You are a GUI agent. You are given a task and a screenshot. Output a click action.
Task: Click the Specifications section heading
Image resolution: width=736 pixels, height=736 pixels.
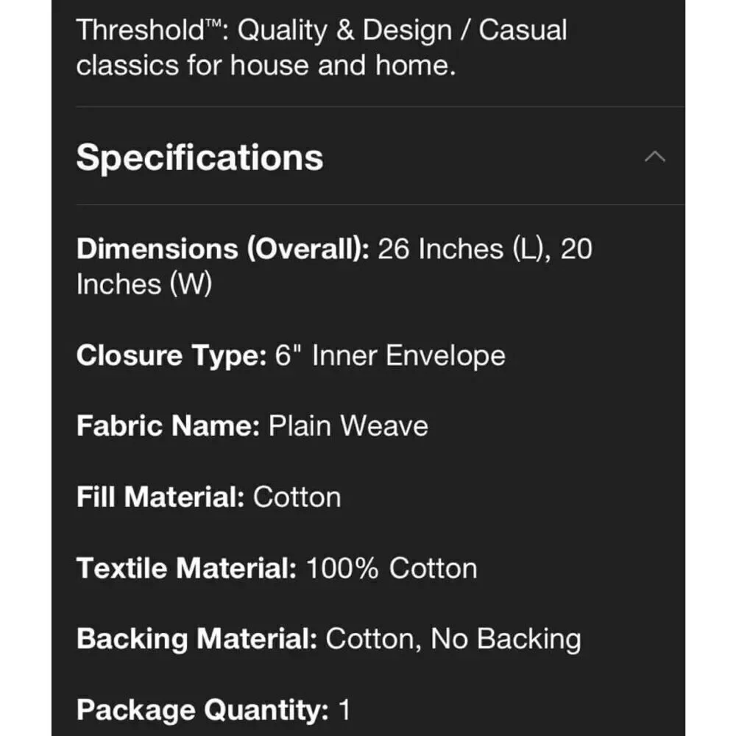199,158
